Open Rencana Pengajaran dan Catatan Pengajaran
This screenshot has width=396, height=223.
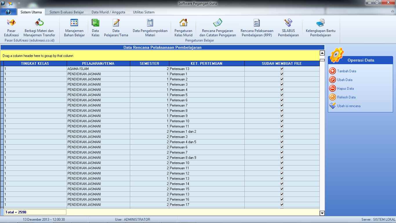tap(217, 28)
